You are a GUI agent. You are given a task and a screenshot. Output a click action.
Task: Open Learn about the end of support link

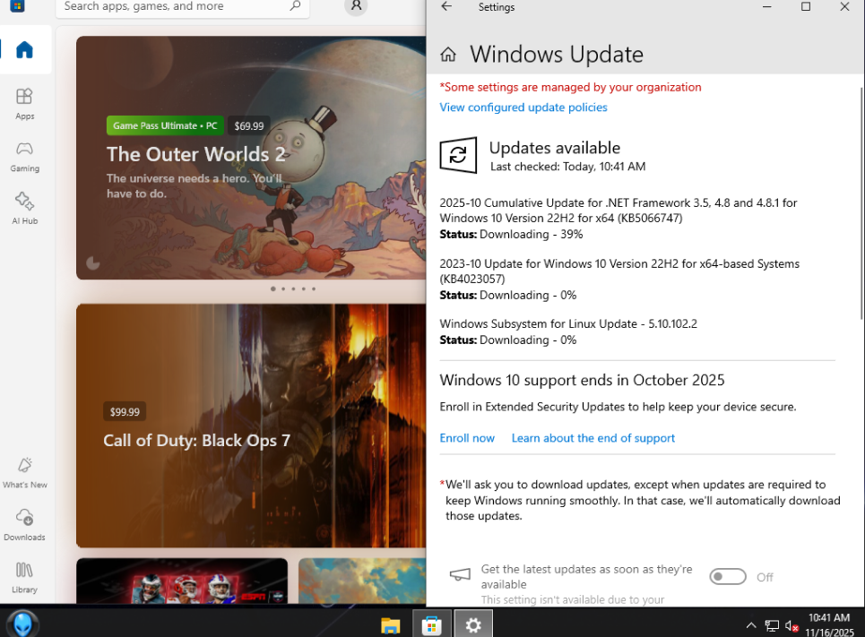(593, 438)
